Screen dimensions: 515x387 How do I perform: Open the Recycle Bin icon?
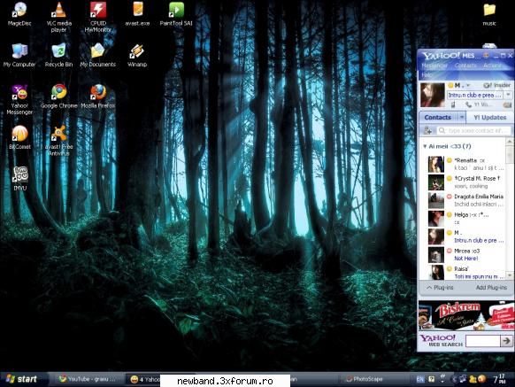coord(58,55)
